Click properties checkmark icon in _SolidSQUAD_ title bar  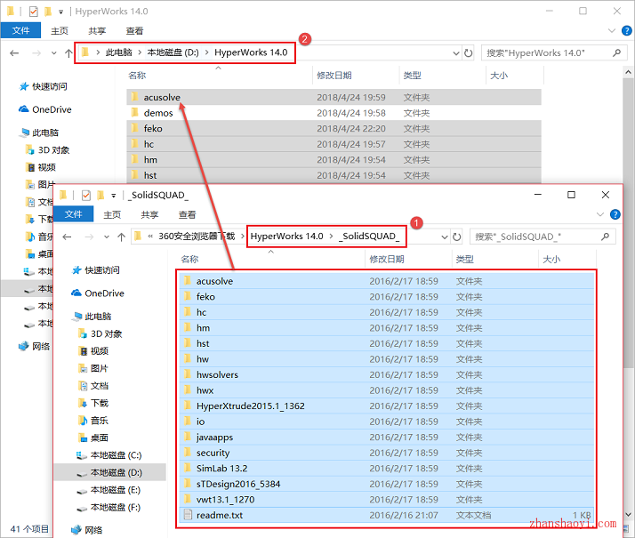(x=86, y=196)
